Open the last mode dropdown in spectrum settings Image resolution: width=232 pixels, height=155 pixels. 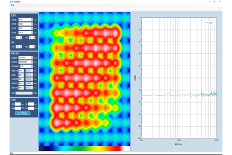[21, 88]
